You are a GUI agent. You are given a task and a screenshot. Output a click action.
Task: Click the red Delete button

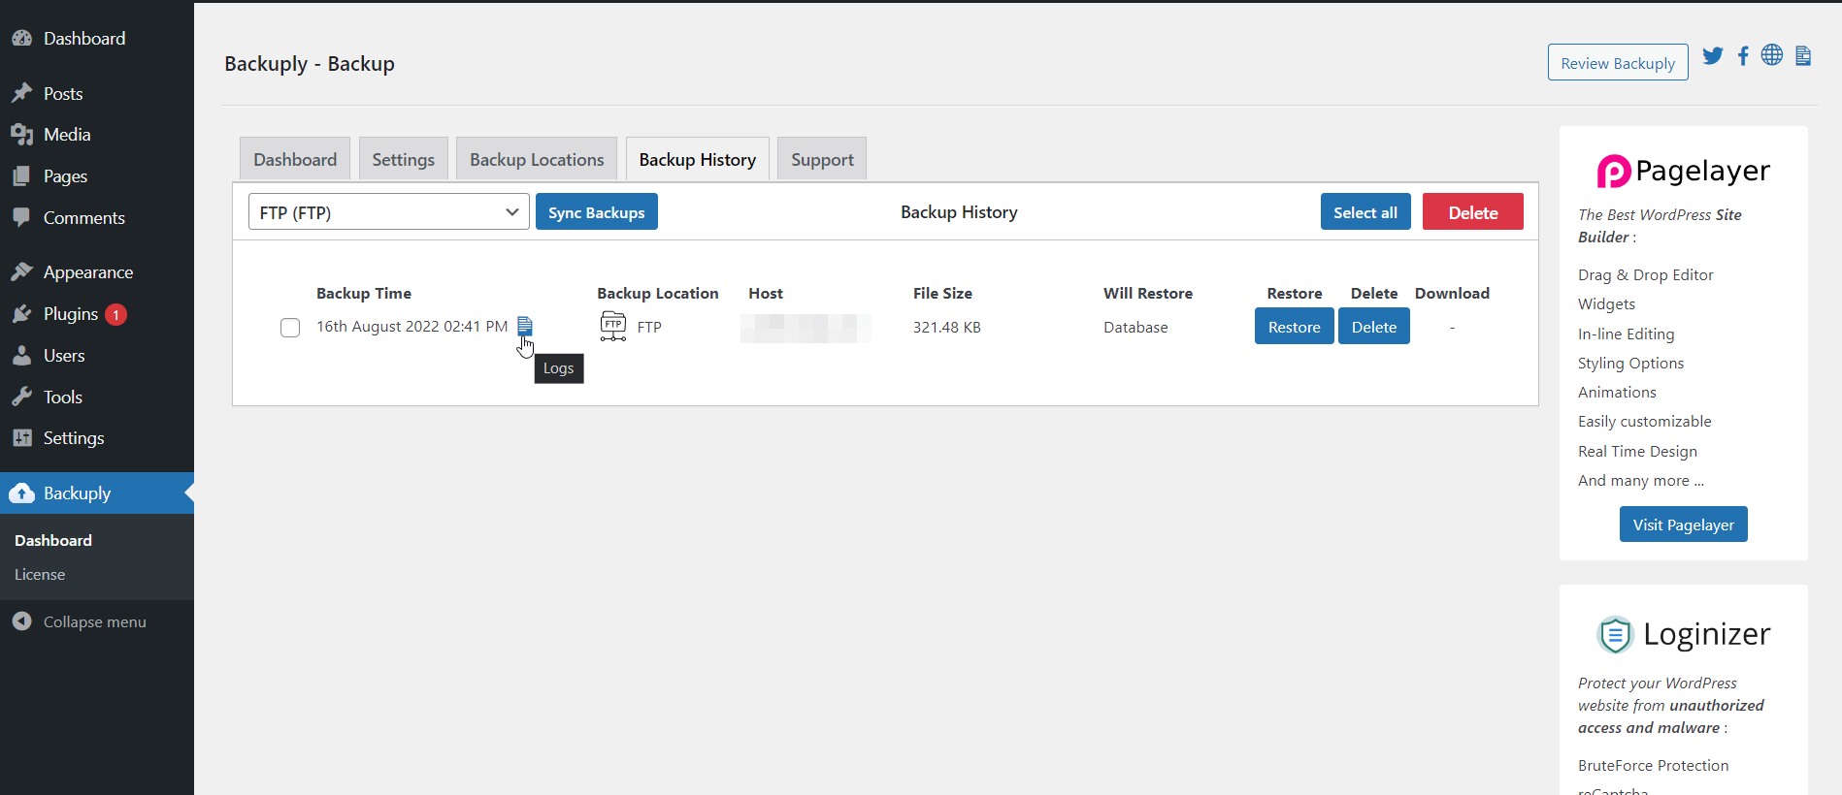1472,212
